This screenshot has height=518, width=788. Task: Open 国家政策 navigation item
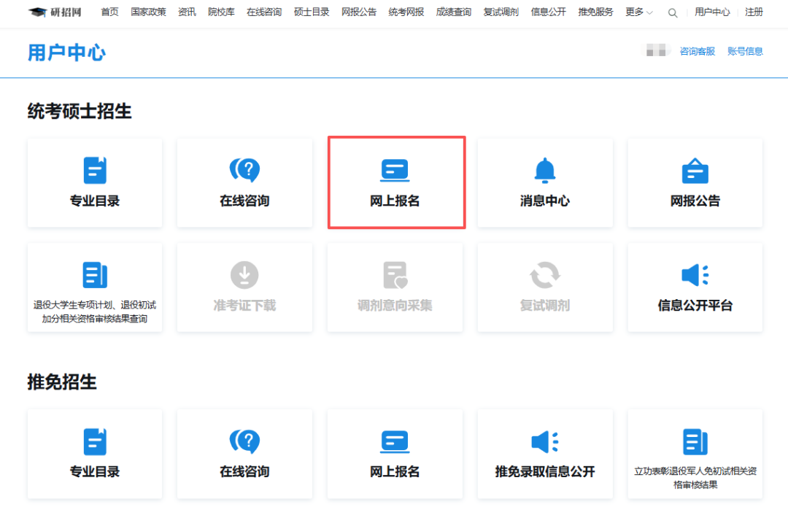pyautogui.click(x=148, y=12)
